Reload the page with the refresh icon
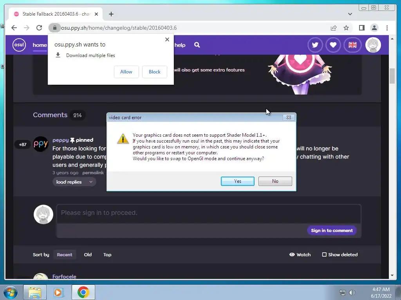This screenshot has width=401, height=300. tap(39, 28)
